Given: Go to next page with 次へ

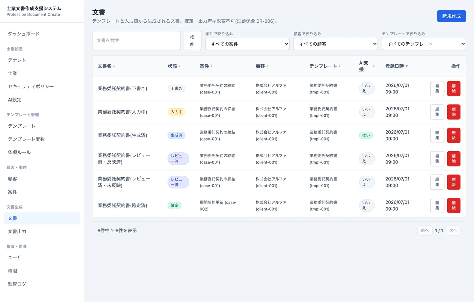Looking at the screenshot, I should [x=453, y=231].
